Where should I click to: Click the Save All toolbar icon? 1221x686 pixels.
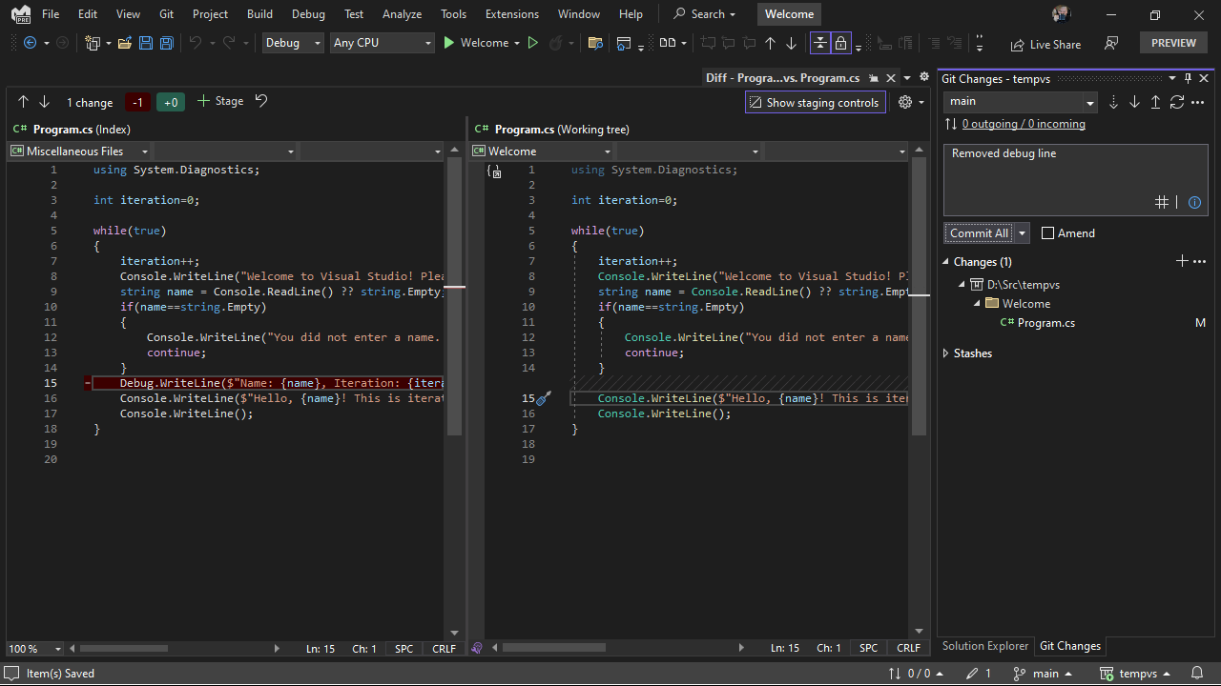click(x=167, y=43)
